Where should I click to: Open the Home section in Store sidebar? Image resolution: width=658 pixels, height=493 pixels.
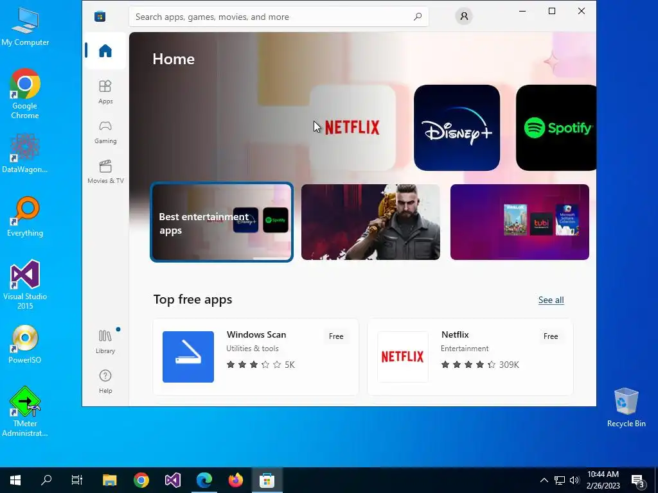(x=105, y=51)
